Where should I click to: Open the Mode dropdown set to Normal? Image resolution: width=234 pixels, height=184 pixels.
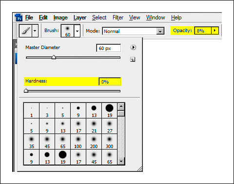coord(133,31)
